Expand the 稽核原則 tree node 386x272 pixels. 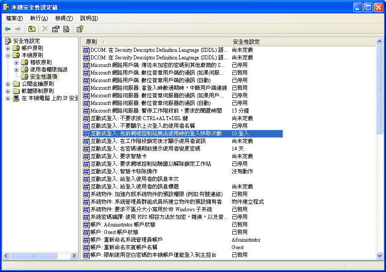pyautogui.click(x=16, y=63)
